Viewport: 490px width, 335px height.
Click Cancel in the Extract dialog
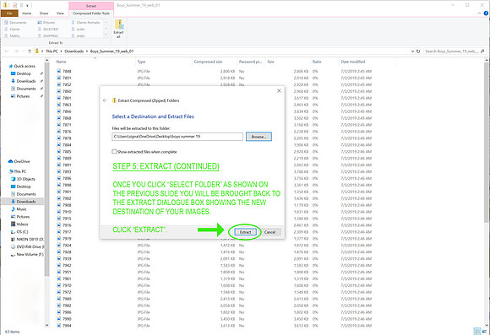coord(269,232)
